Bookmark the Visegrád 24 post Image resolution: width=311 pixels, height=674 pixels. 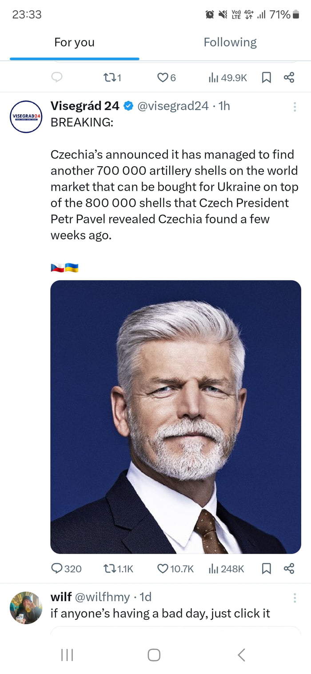[x=266, y=569]
